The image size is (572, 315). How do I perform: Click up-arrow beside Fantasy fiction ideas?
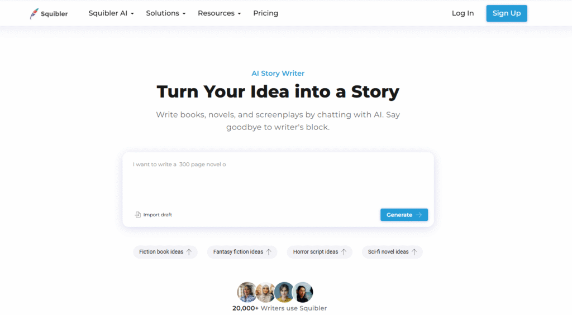click(x=269, y=252)
